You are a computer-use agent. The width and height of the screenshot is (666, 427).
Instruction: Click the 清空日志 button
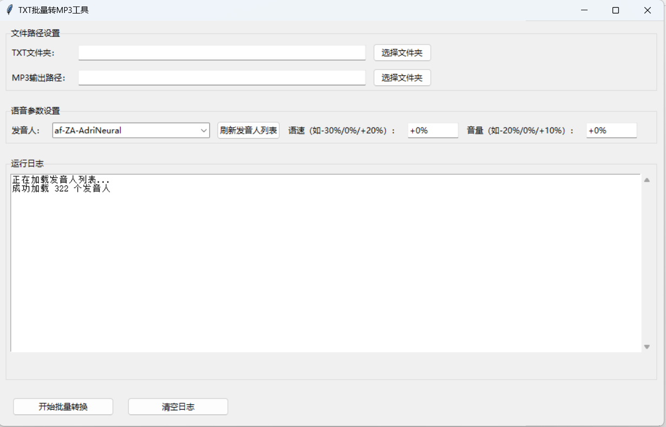tap(177, 406)
